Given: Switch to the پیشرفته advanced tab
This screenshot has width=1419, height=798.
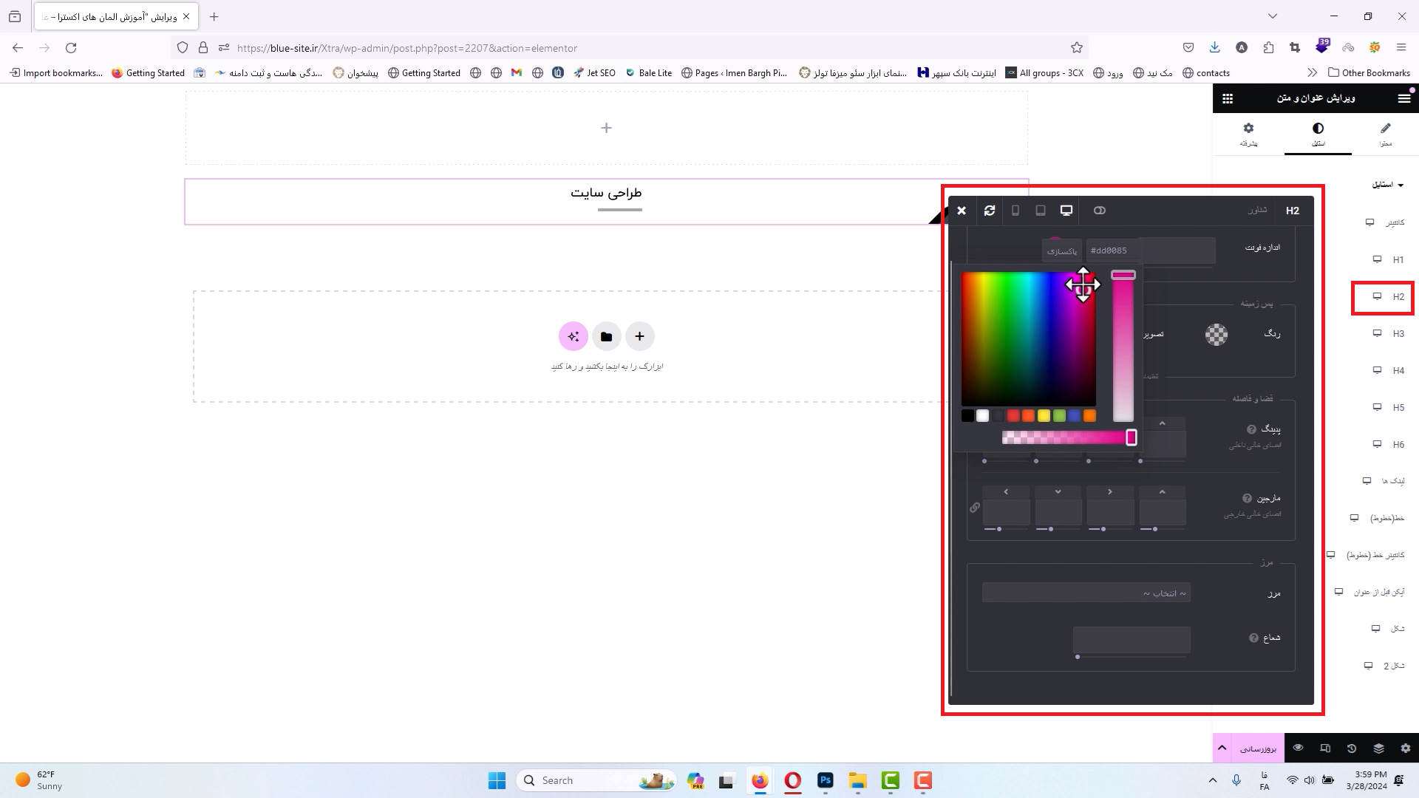Looking at the screenshot, I should [x=1249, y=134].
